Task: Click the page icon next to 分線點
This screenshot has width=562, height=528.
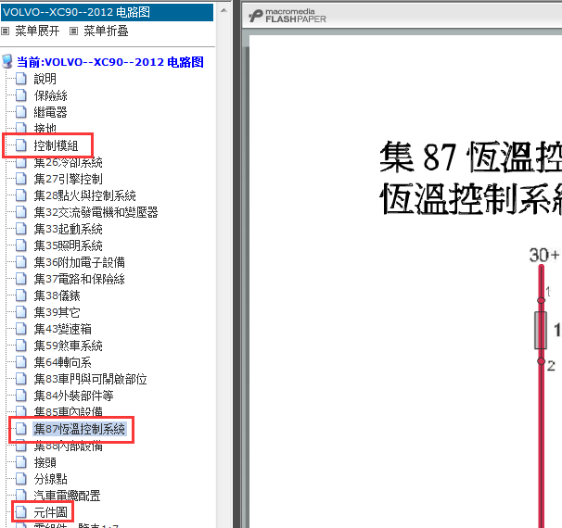Action: pyautogui.click(x=21, y=479)
